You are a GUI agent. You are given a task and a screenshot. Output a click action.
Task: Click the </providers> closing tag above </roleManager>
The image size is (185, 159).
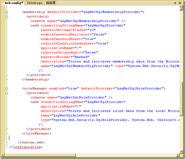click(39, 129)
